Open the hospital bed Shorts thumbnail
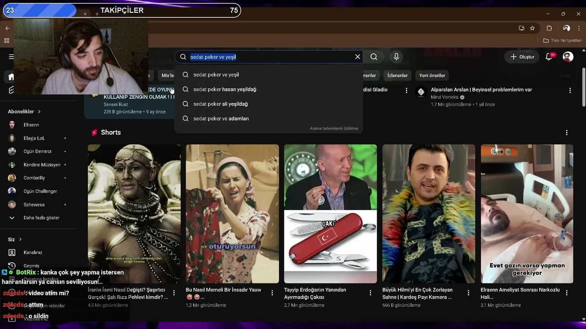 point(527,214)
